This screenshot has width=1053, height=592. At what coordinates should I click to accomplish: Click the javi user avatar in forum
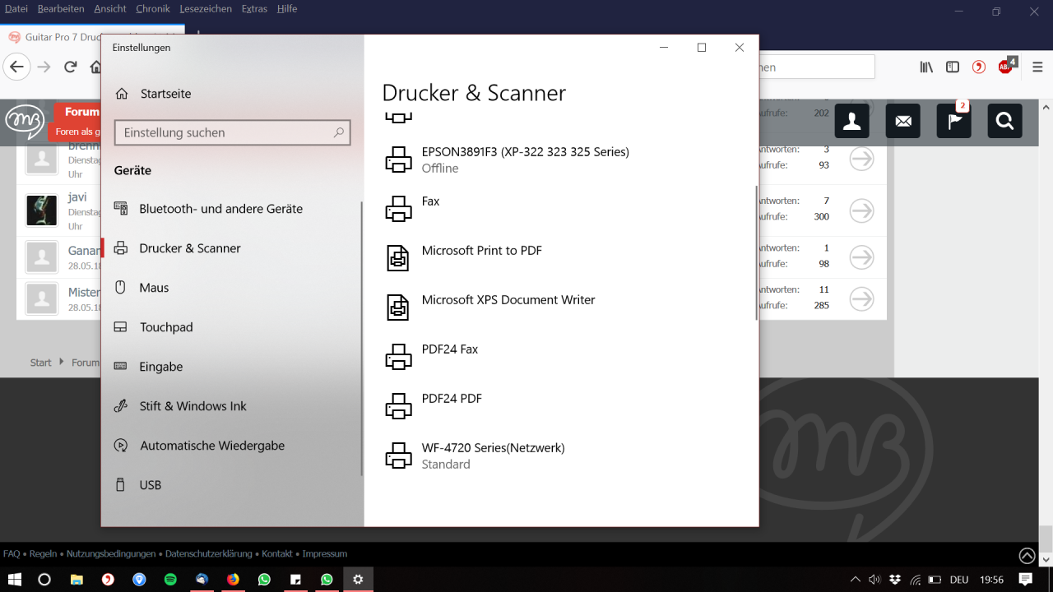41,210
